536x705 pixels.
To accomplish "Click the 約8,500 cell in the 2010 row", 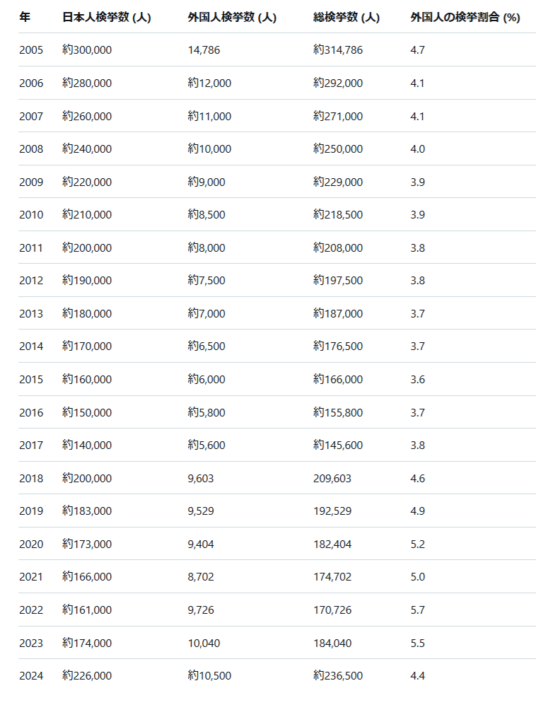I will click(206, 215).
